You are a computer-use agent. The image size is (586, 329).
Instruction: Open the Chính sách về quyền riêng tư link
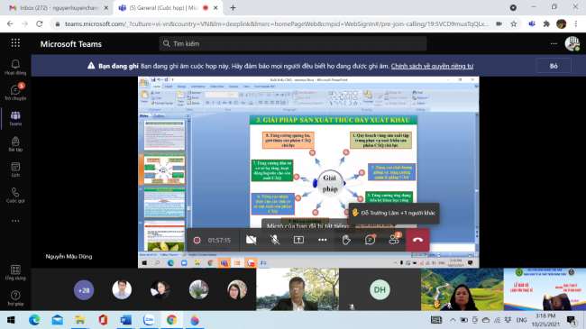[x=432, y=66]
